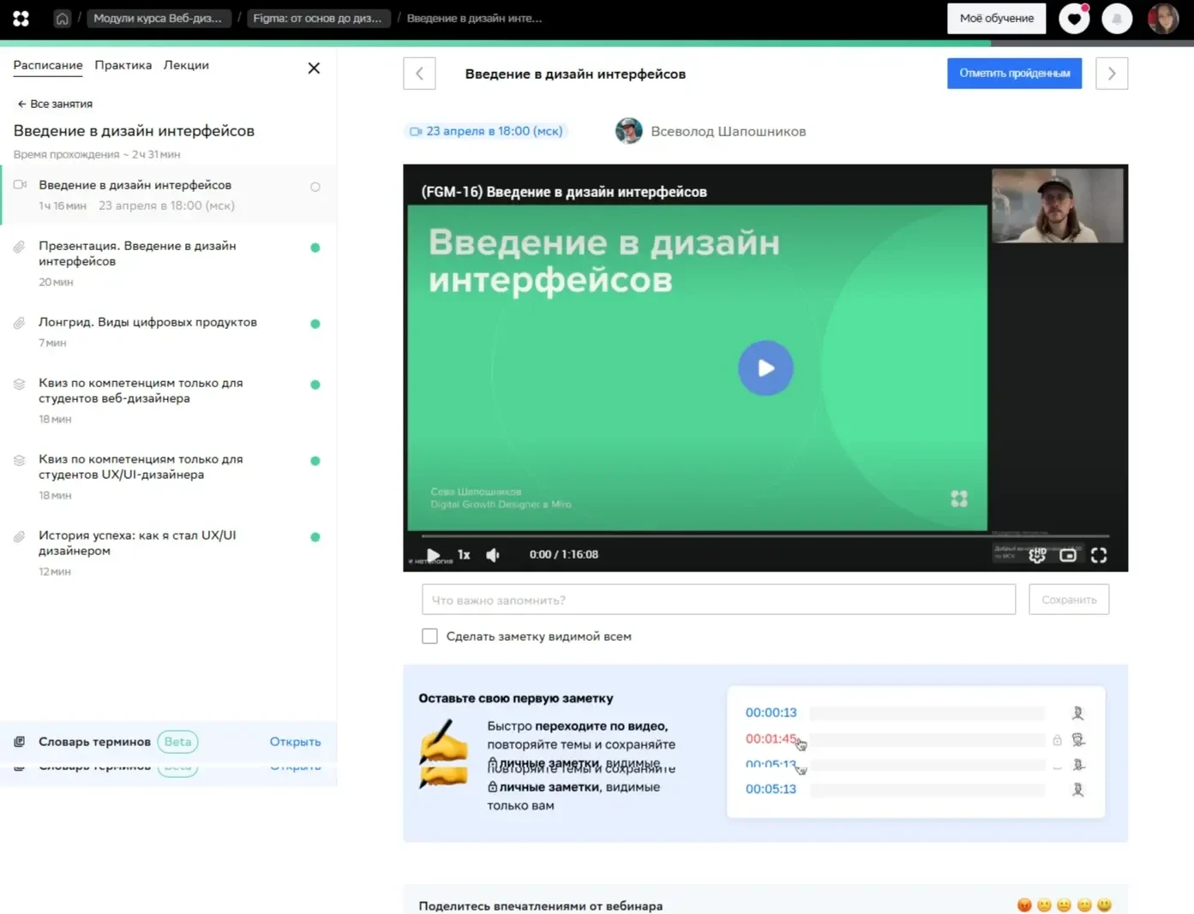Go to the home breadcrumb icon
Viewport: 1194px width, 914px height.
click(62, 18)
